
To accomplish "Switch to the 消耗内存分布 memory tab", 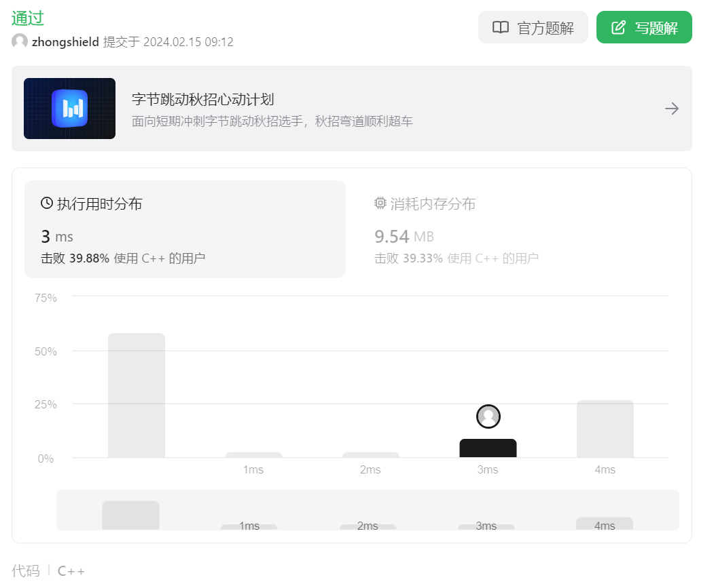I will (519, 229).
